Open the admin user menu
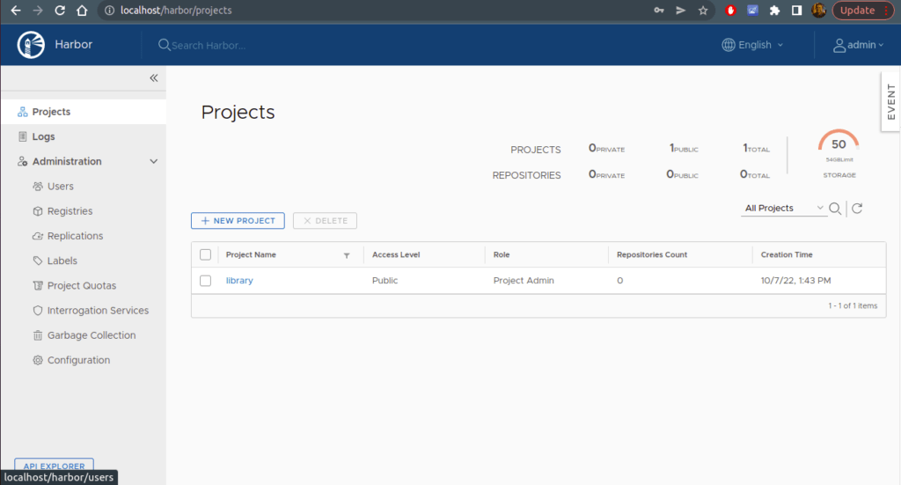The image size is (901, 485). pyautogui.click(x=858, y=45)
